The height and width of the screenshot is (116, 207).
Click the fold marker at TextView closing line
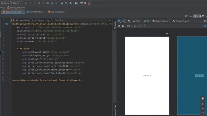click(10, 73)
